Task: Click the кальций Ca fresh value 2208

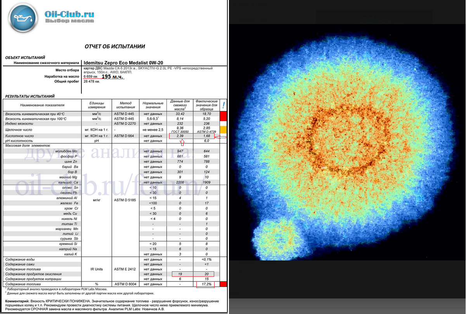Action: coord(180,182)
